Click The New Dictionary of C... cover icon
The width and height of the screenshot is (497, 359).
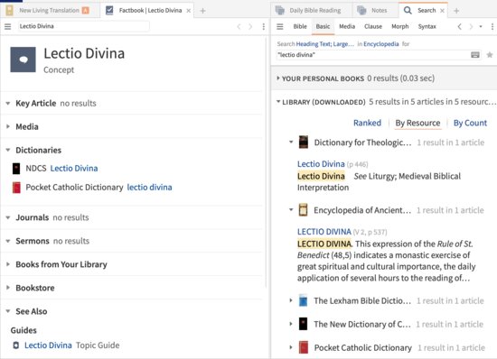pyautogui.click(x=304, y=324)
